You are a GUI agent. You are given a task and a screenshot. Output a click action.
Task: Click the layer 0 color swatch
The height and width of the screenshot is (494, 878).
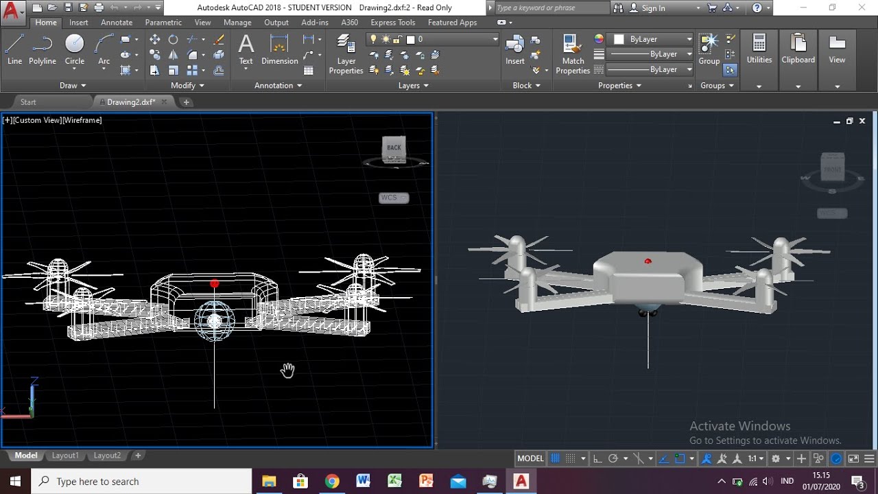411,39
